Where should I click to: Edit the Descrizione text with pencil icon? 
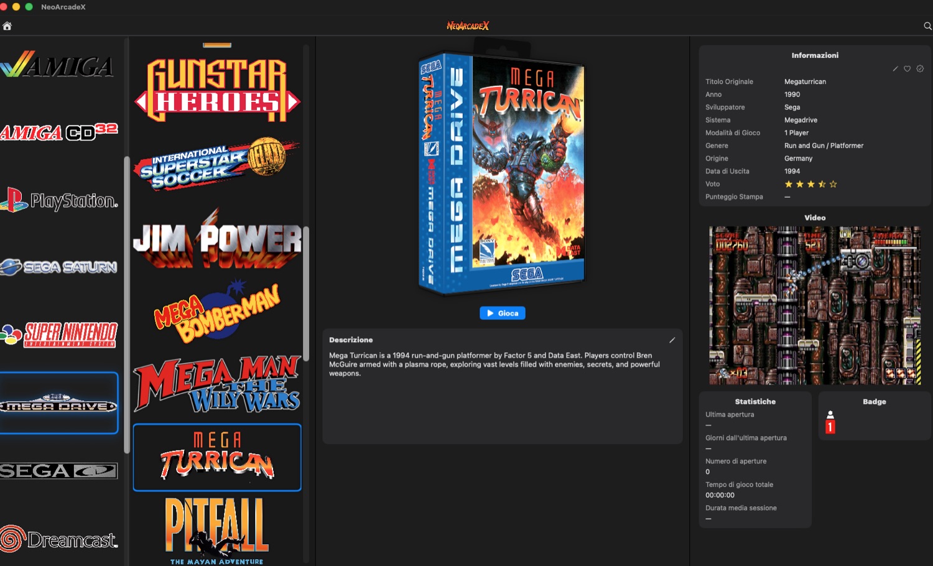672,340
